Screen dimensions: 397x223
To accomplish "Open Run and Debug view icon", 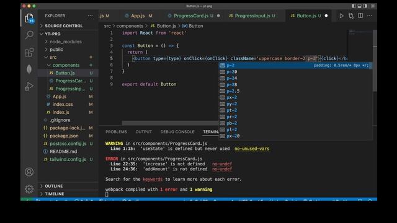I will pos(29,86).
